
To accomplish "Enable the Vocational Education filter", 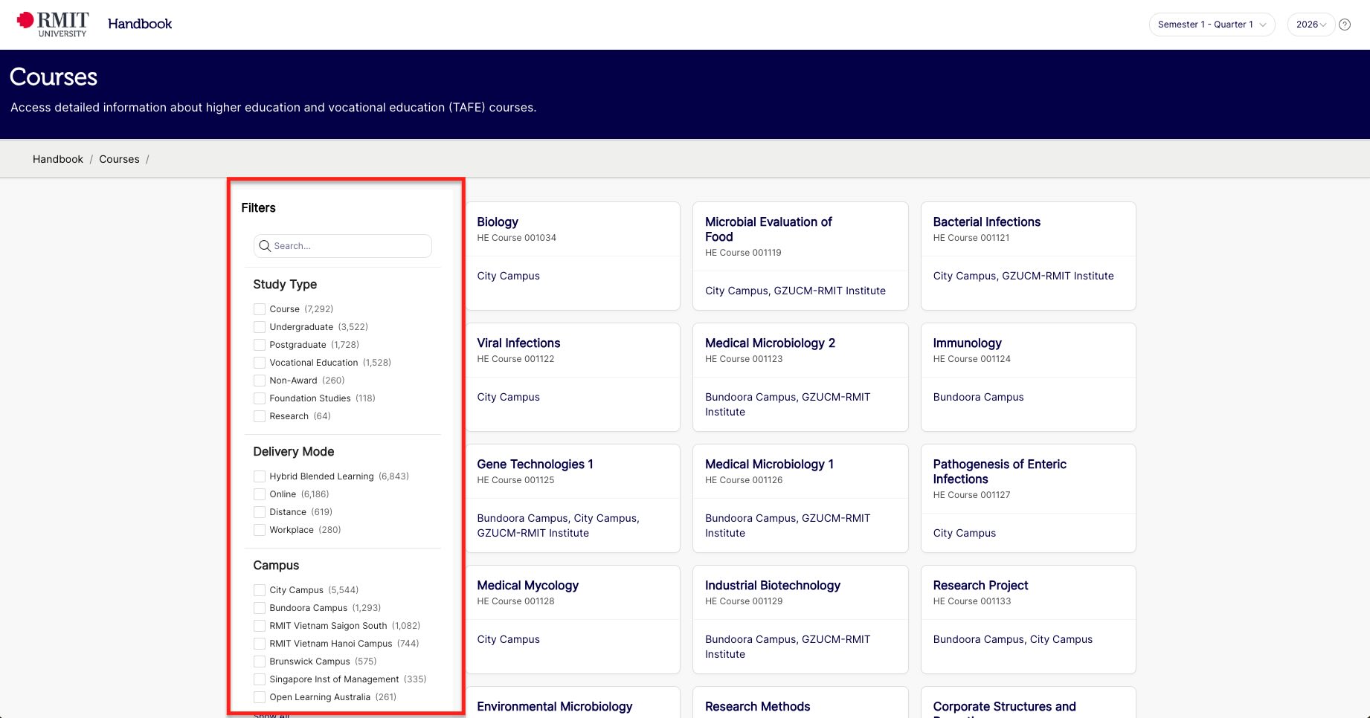I will click(x=259, y=362).
